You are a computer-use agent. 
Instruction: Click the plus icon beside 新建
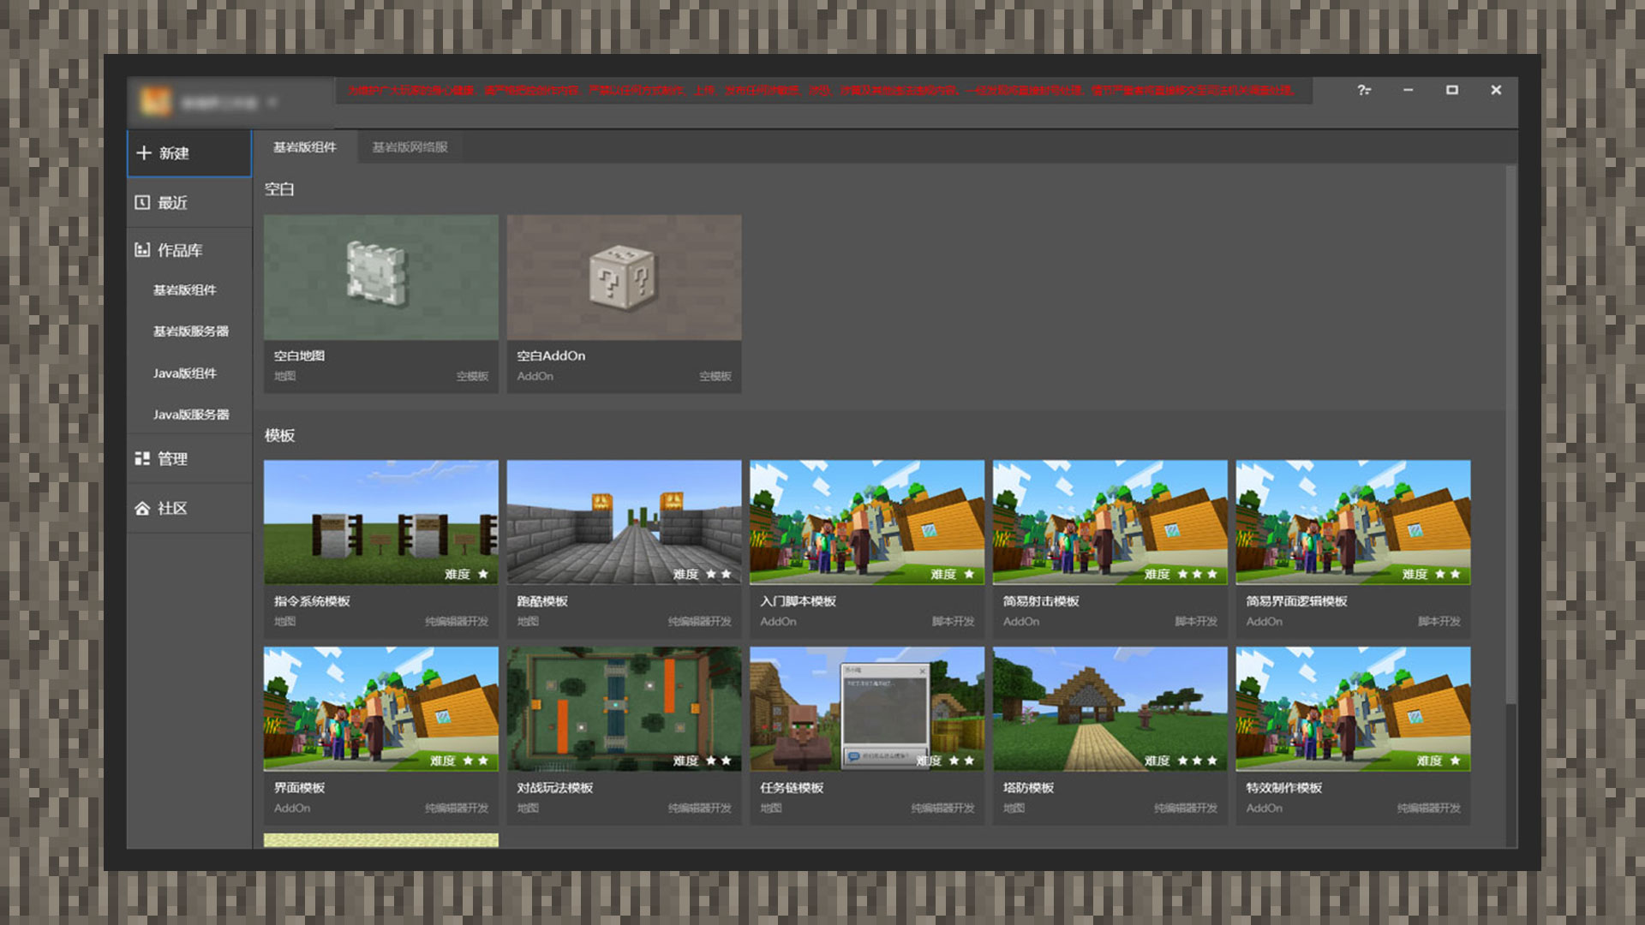(x=144, y=152)
